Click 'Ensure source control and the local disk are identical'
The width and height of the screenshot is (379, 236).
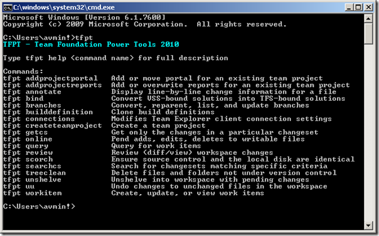233,159
